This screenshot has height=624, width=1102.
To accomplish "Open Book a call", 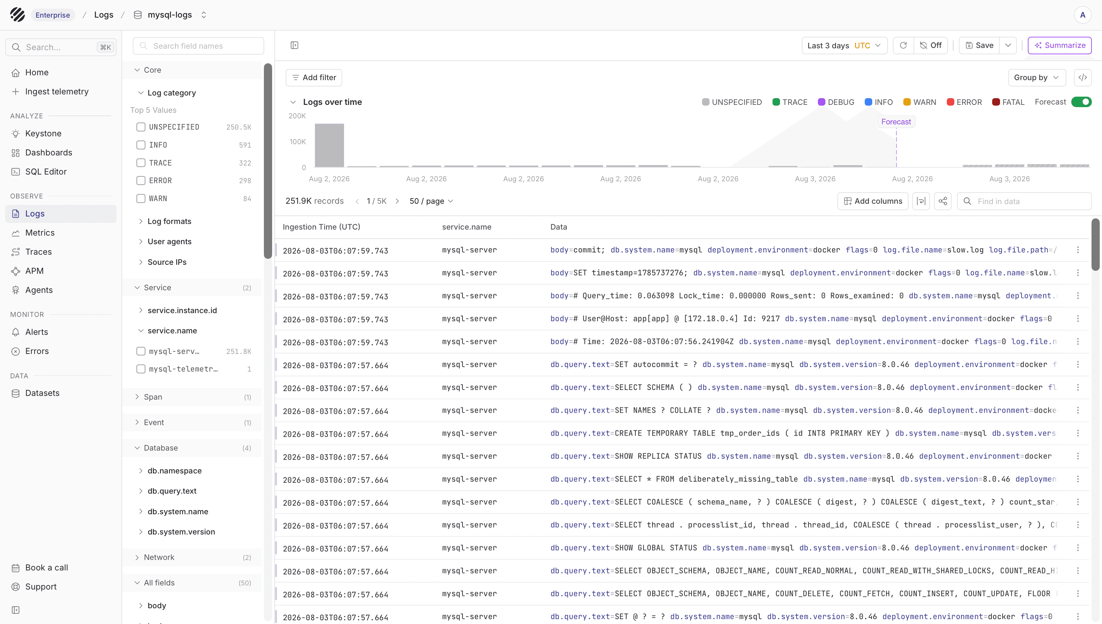I will tap(61, 567).
